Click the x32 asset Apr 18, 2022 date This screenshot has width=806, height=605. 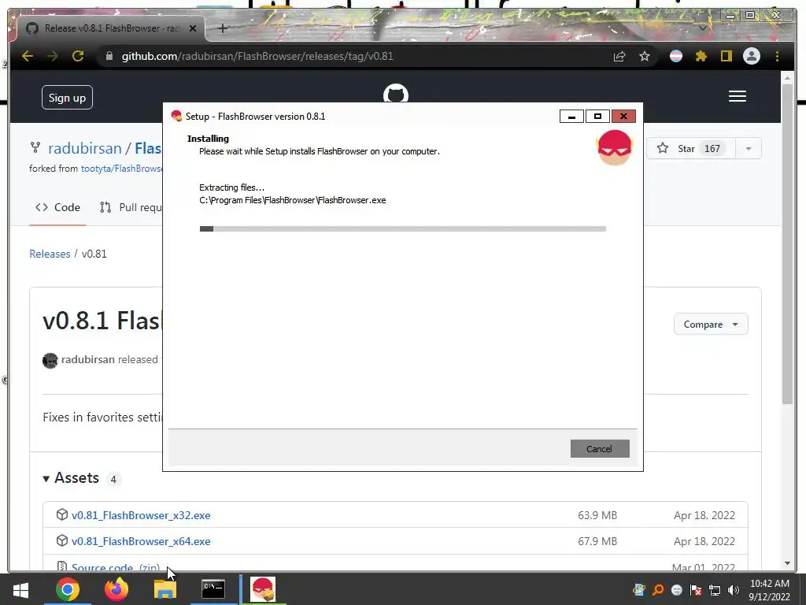tap(704, 515)
